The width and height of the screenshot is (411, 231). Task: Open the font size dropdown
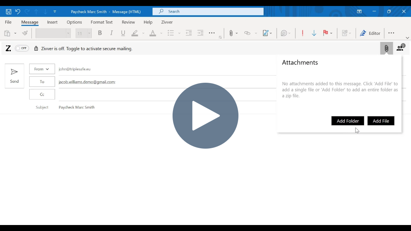(x=89, y=33)
